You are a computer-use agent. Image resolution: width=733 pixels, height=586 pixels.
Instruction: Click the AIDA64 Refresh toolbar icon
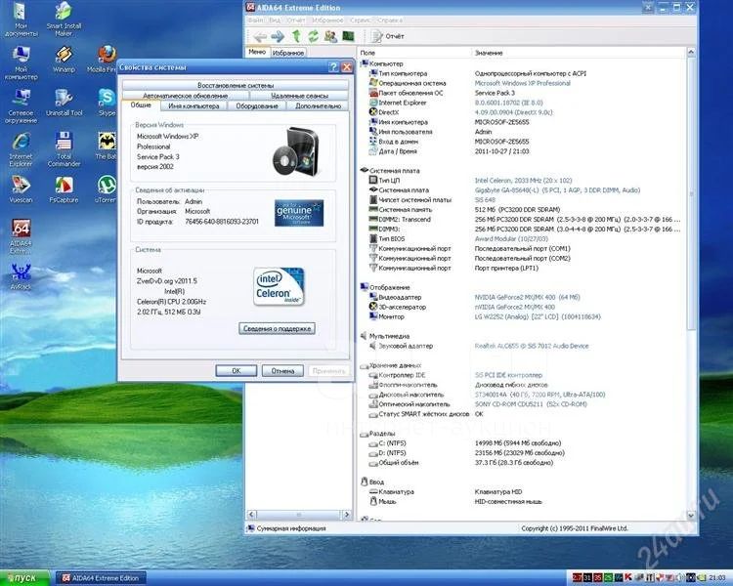click(313, 36)
